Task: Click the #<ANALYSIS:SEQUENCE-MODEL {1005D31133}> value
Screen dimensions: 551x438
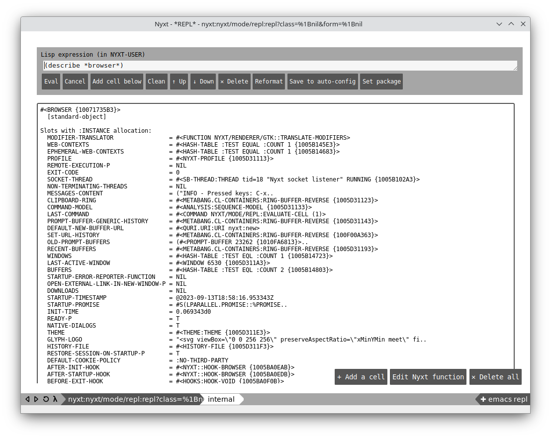Action: [x=244, y=207]
